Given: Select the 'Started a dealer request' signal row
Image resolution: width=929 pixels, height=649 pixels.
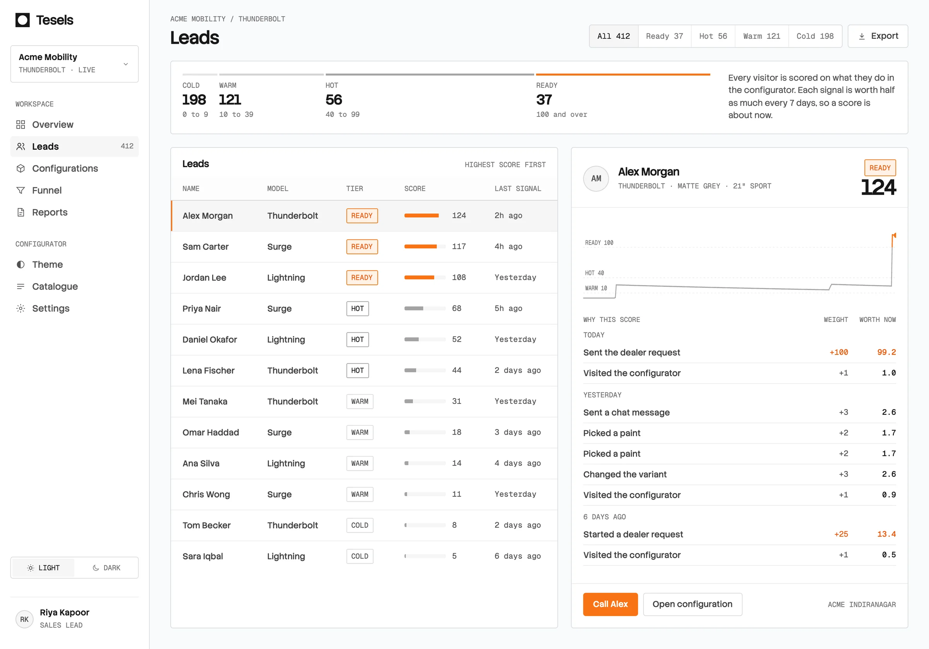Looking at the screenshot, I should coord(739,534).
